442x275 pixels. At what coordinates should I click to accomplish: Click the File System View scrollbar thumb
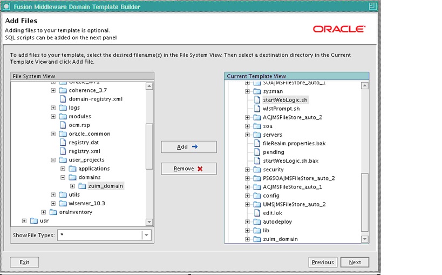pyautogui.click(x=149, y=146)
